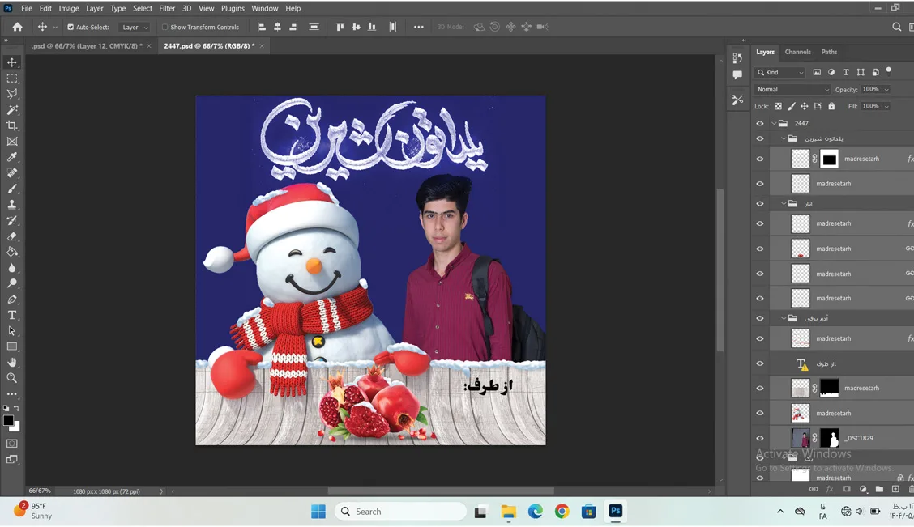This screenshot has height=527, width=914.
Task: Open the Filter menu
Action: click(x=167, y=8)
